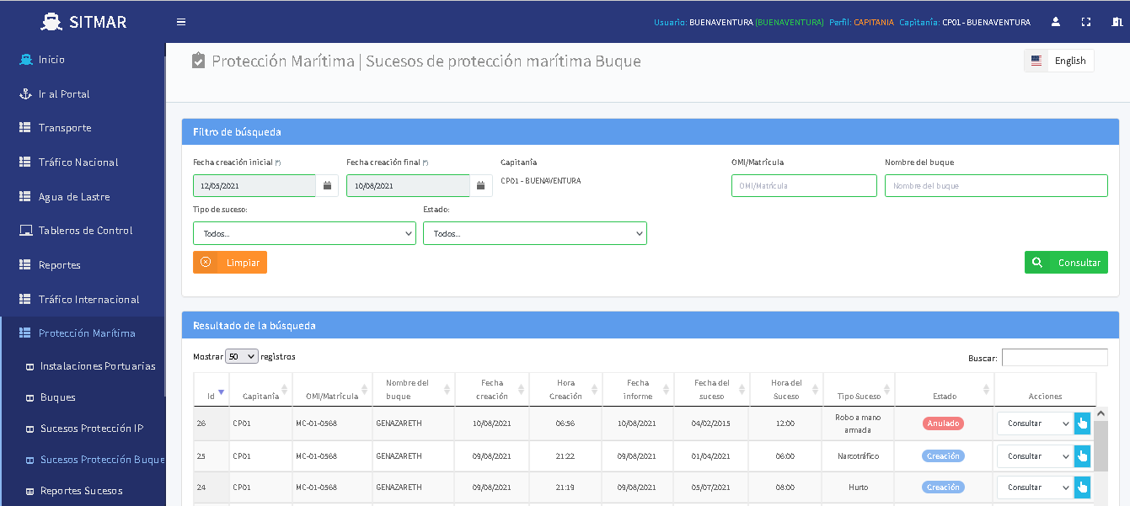Click the hamburger menu toggle icon

pyautogui.click(x=180, y=22)
